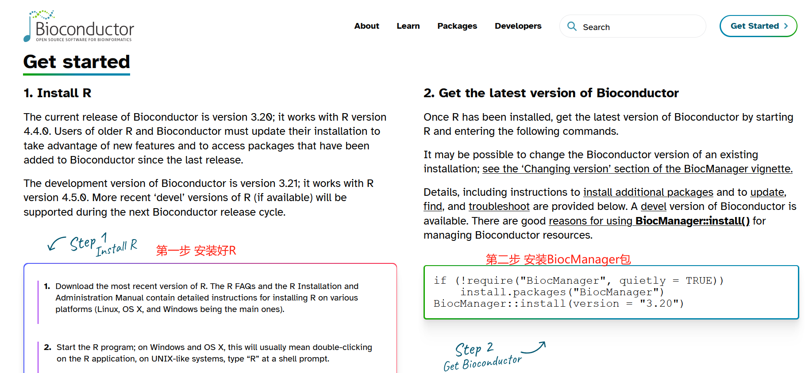Viewport: 805px width, 373px height.
Task: Click 'Once R has been installed' paragraph
Action: pos(609,124)
